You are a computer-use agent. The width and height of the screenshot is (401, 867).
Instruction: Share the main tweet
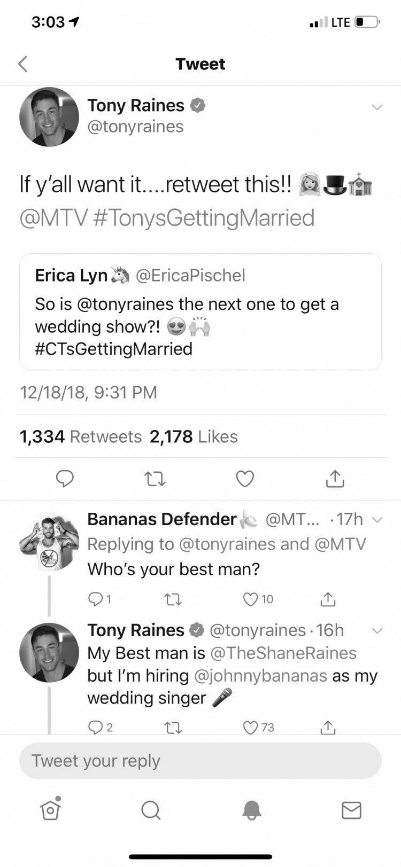(x=335, y=478)
